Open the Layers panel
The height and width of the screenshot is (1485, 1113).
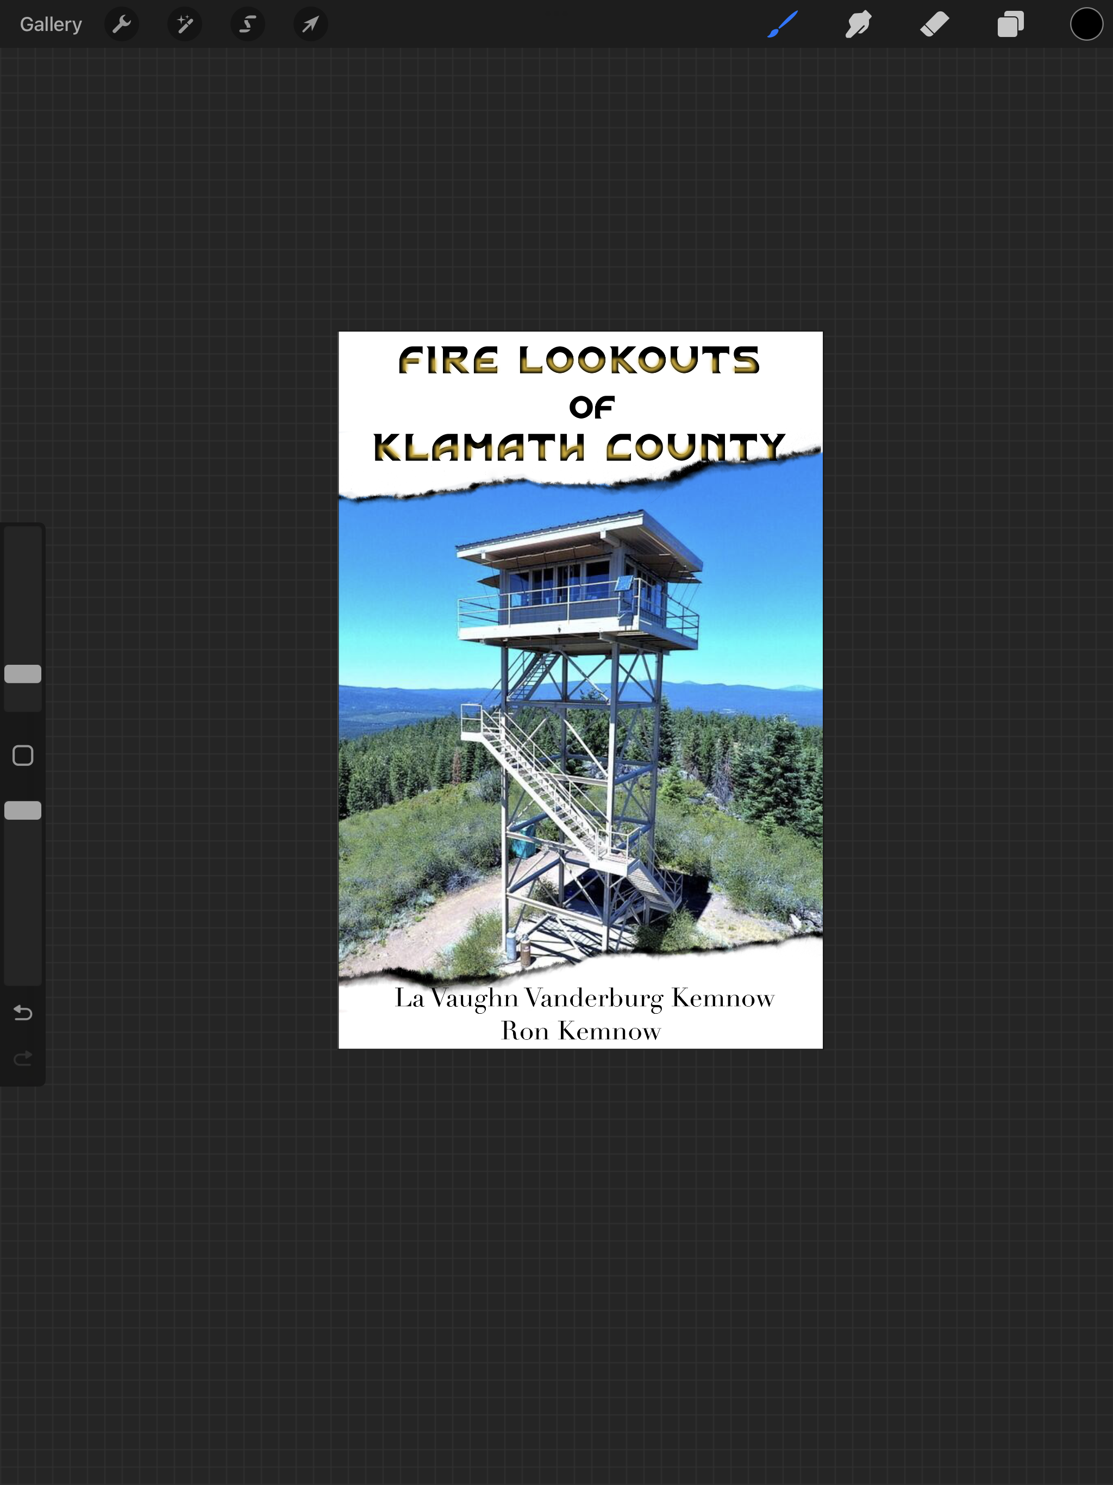pyautogui.click(x=1010, y=25)
